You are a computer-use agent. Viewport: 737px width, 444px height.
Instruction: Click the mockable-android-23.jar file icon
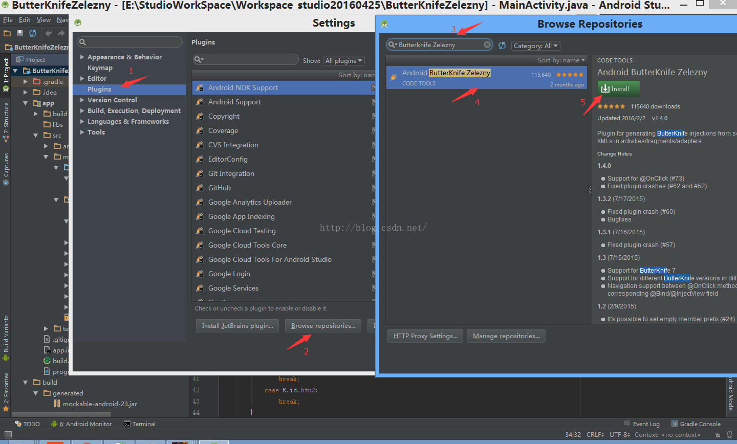pyautogui.click(x=57, y=404)
